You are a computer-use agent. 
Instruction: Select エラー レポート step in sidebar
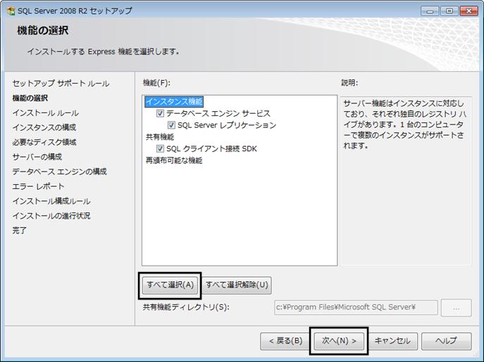tap(39, 186)
